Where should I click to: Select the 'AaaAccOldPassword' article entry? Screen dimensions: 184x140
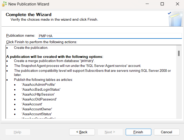(39, 99)
